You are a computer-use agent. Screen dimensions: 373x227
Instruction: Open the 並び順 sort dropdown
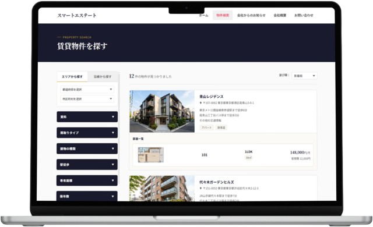click(x=304, y=76)
